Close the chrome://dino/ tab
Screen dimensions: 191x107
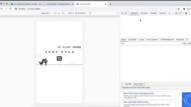coord(105,4)
